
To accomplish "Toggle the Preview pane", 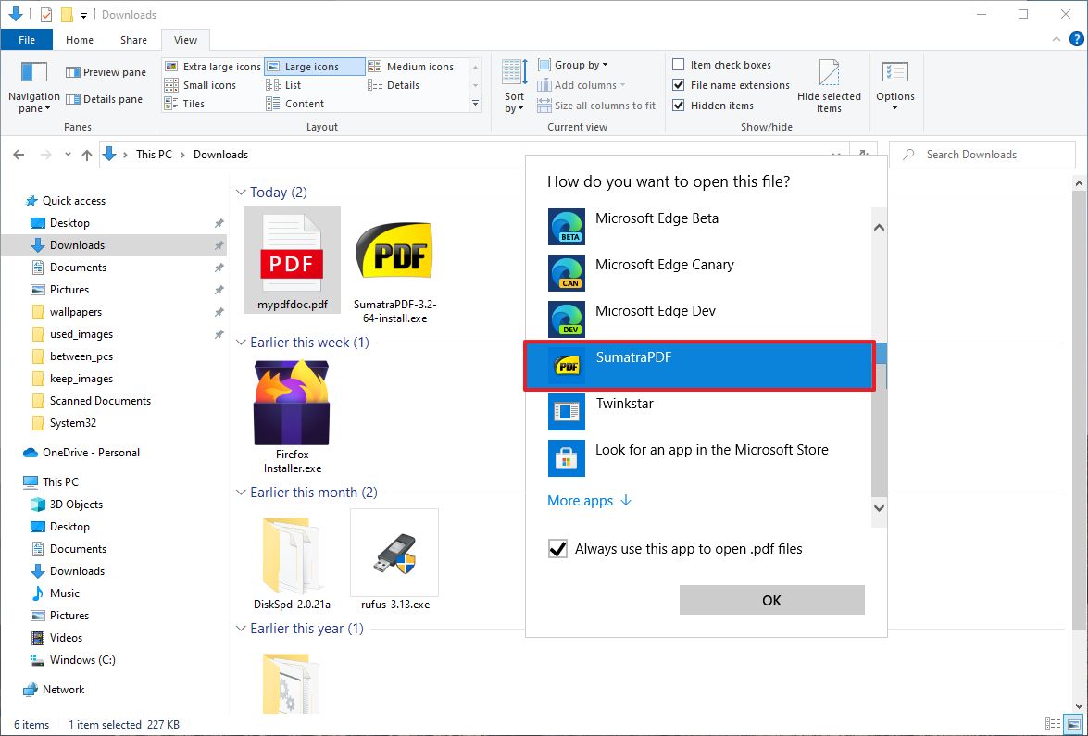I will coord(106,72).
